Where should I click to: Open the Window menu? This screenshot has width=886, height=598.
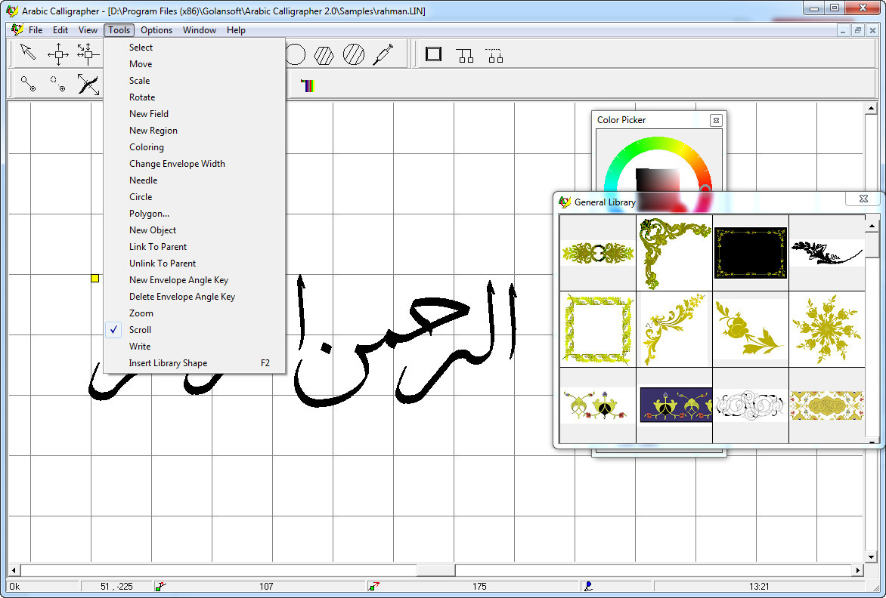click(200, 30)
